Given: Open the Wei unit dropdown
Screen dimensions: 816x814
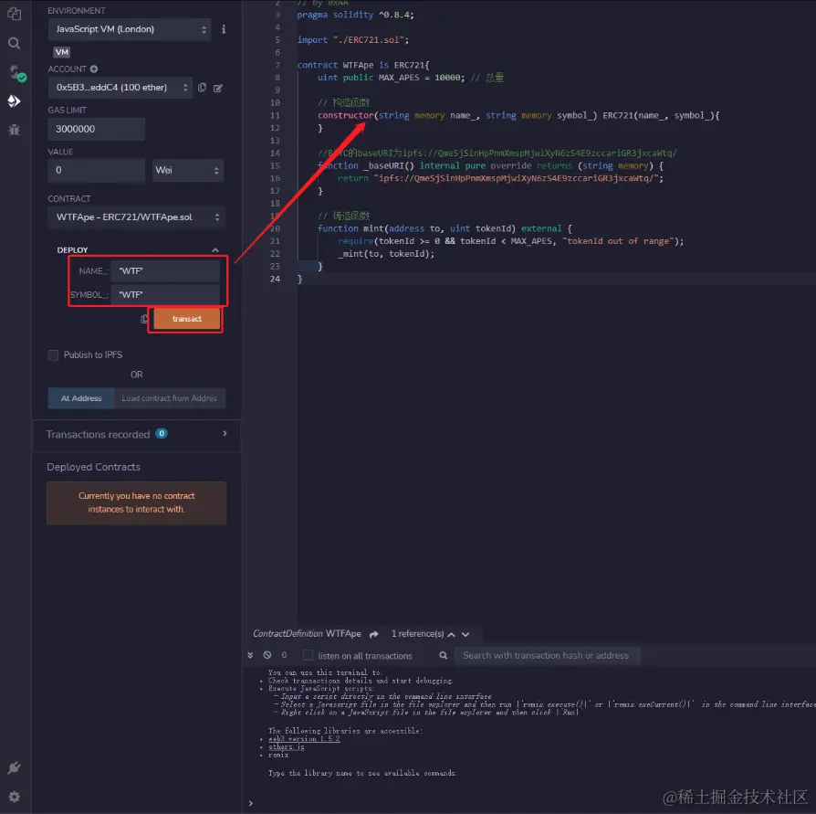Looking at the screenshot, I should (x=188, y=170).
